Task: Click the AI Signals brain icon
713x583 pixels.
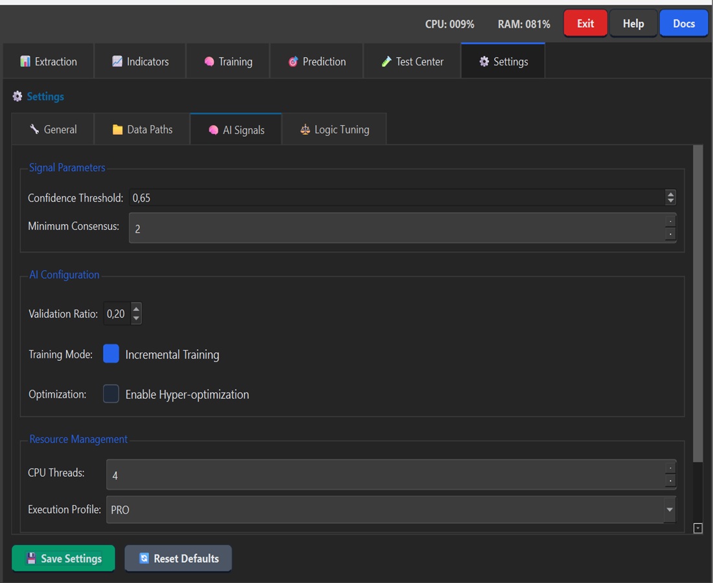Action: pos(213,130)
